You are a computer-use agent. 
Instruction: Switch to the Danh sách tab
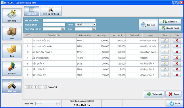click(x=32, y=11)
